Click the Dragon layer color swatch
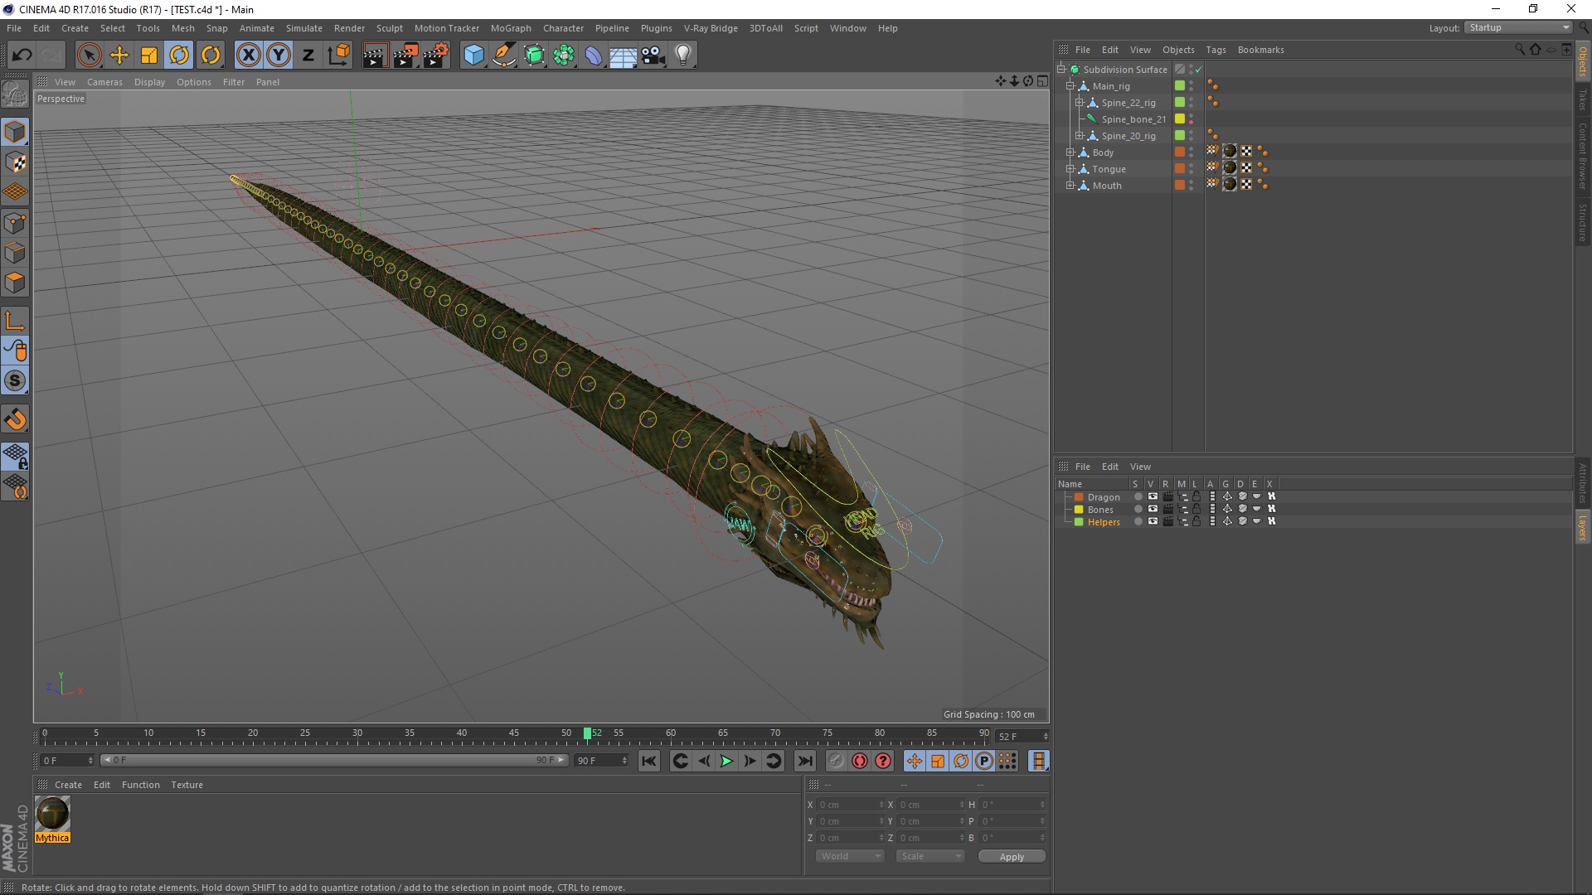Image resolution: width=1592 pixels, height=895 pixels. point(1079,497)
